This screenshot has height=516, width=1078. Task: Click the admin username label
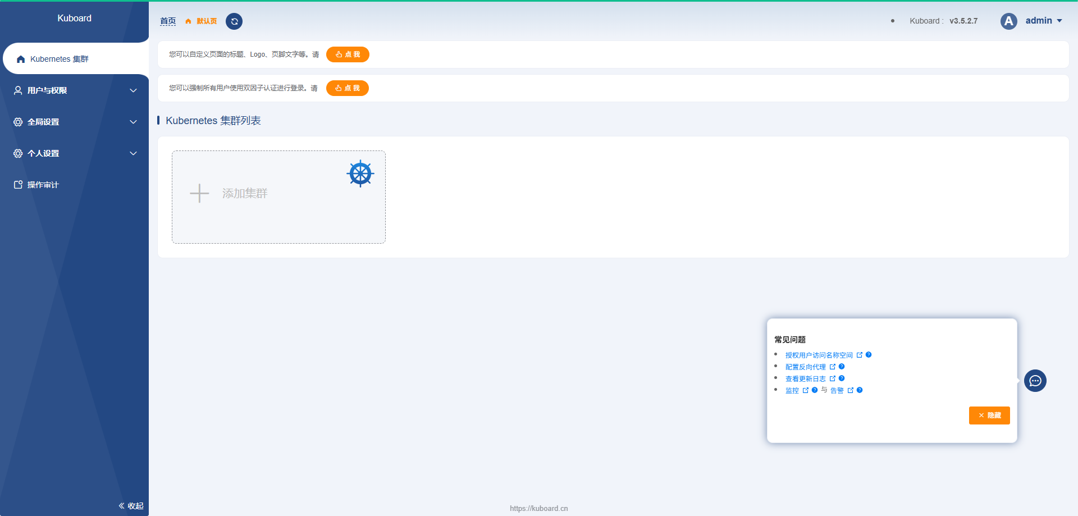tap(1039, 21)
